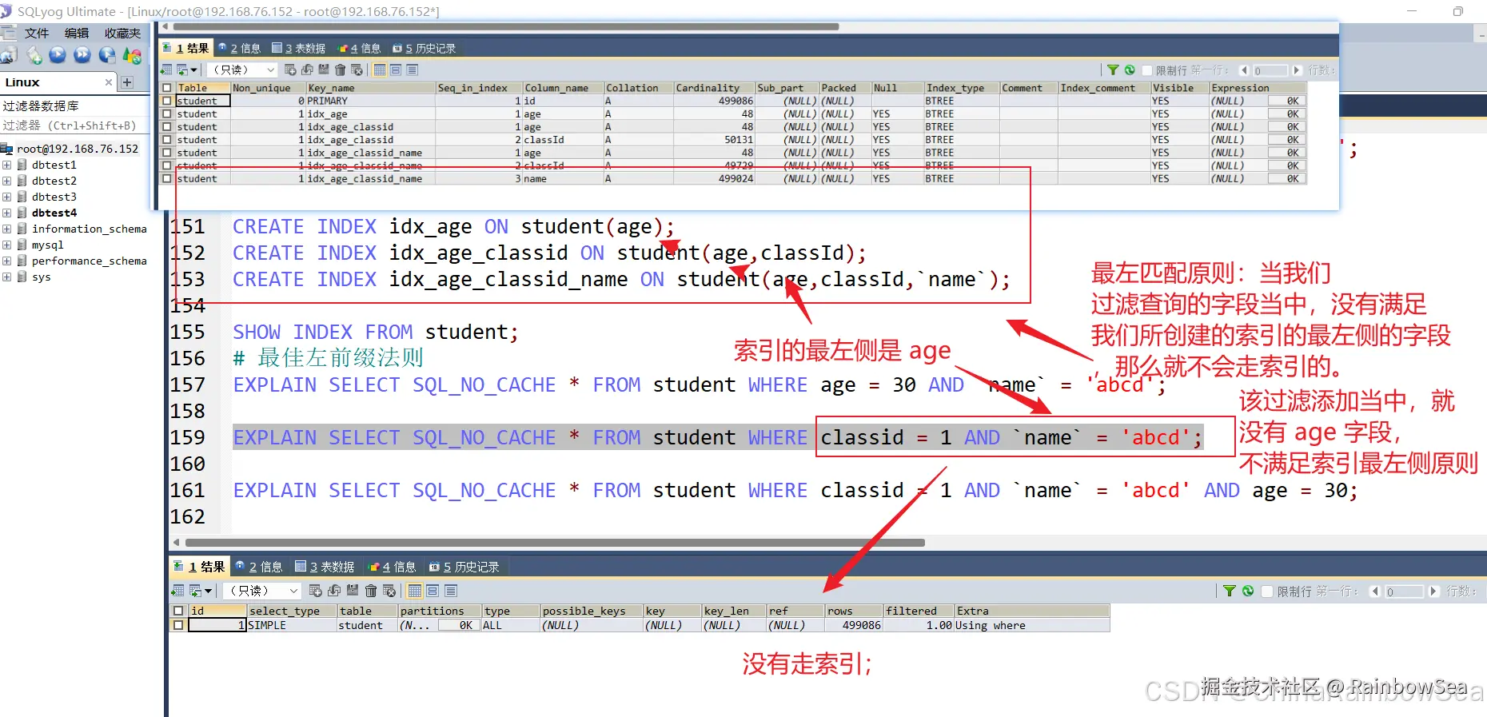Screen dimensions: 1487x717
Task: Switch lower result to form view icon
Action: [x=433, y=591]
